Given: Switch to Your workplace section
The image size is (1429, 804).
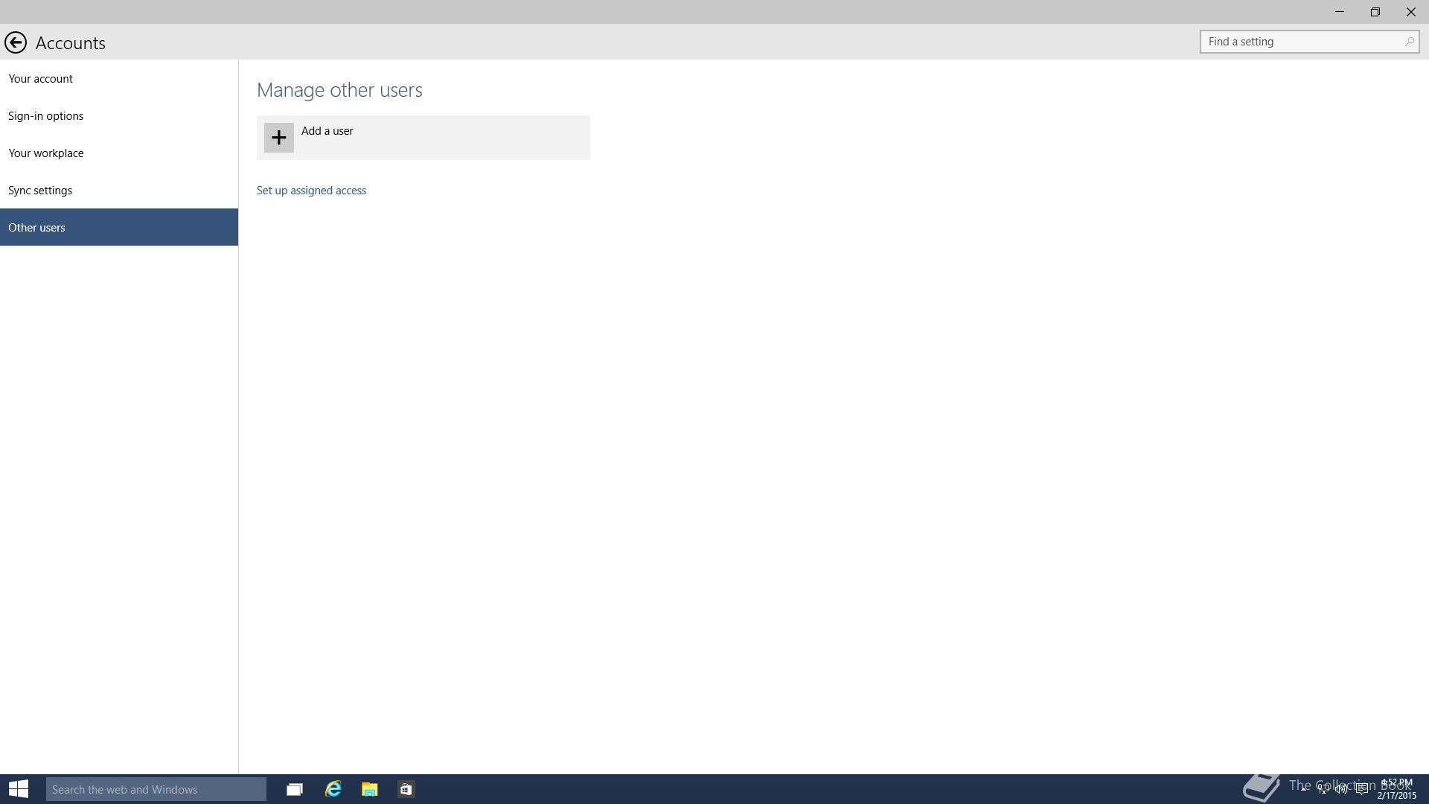Looking at the screenshot, I should point(119,153).
